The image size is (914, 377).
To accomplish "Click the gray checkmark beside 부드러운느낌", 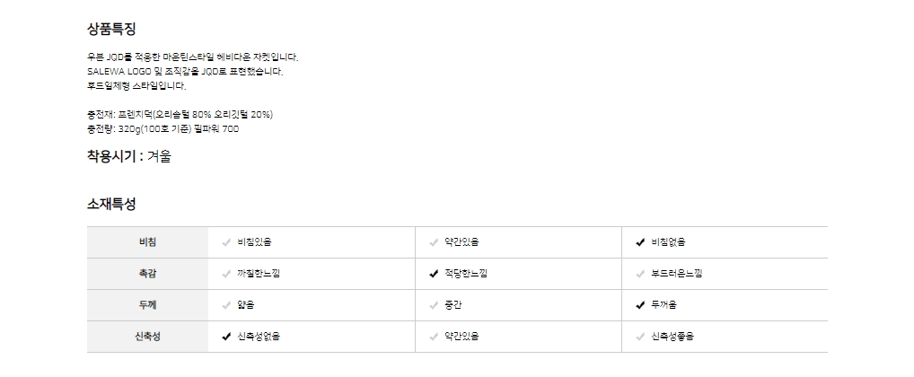I will click(x=640, y=274).
